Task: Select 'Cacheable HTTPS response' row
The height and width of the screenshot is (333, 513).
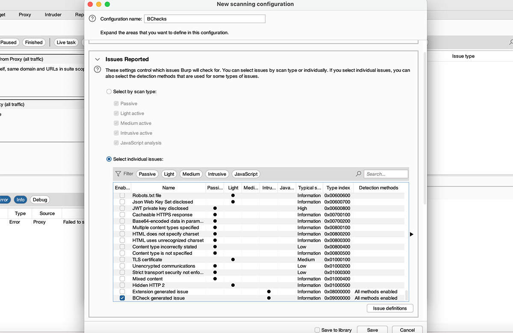Action: pos(259,215)
